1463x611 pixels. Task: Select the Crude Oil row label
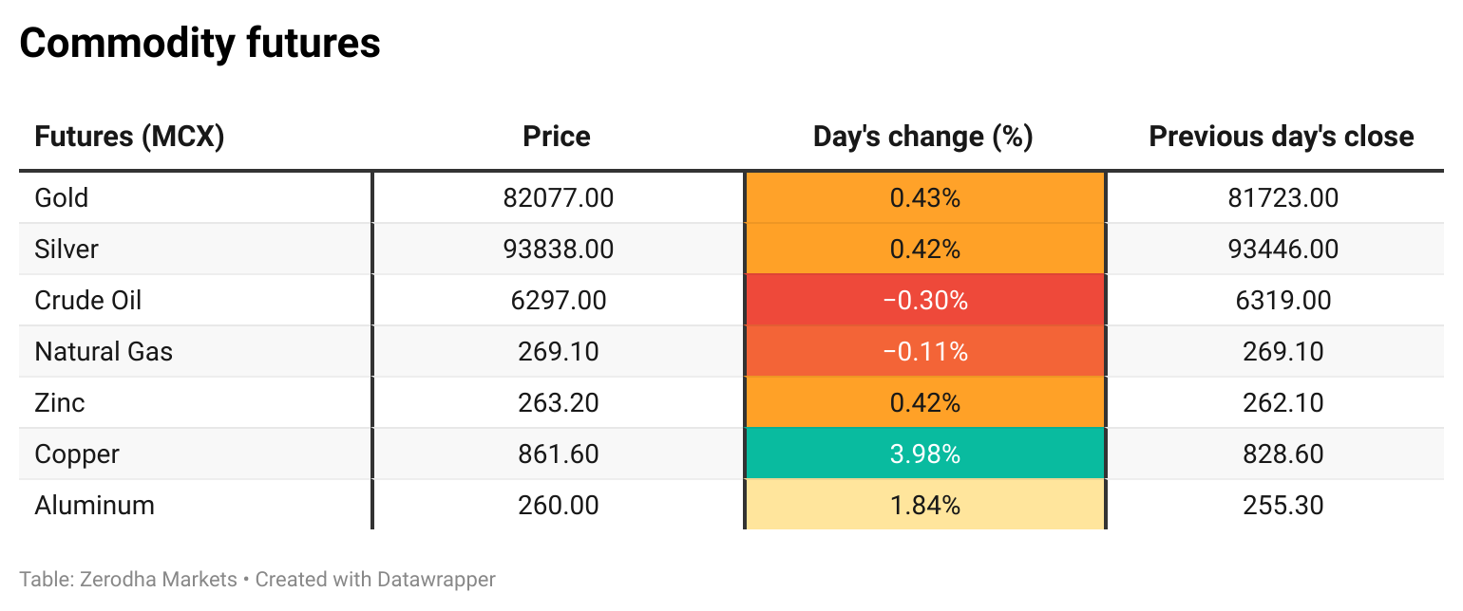(x=88, y=300)
